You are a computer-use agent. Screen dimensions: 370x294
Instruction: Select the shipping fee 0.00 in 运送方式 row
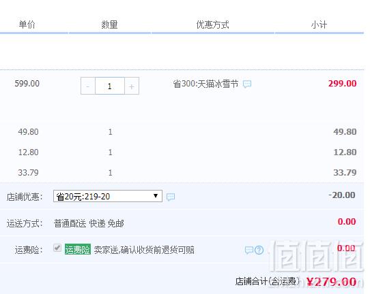(347, 222)
